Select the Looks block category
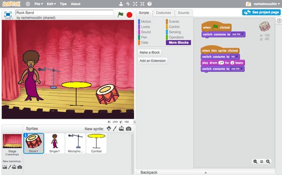This screenshot has width=282, height=175. (145, 27)
